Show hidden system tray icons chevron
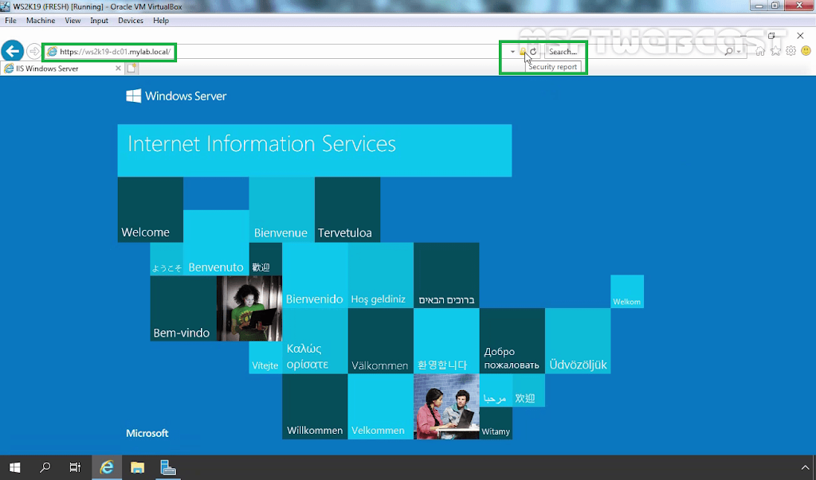 805,467
